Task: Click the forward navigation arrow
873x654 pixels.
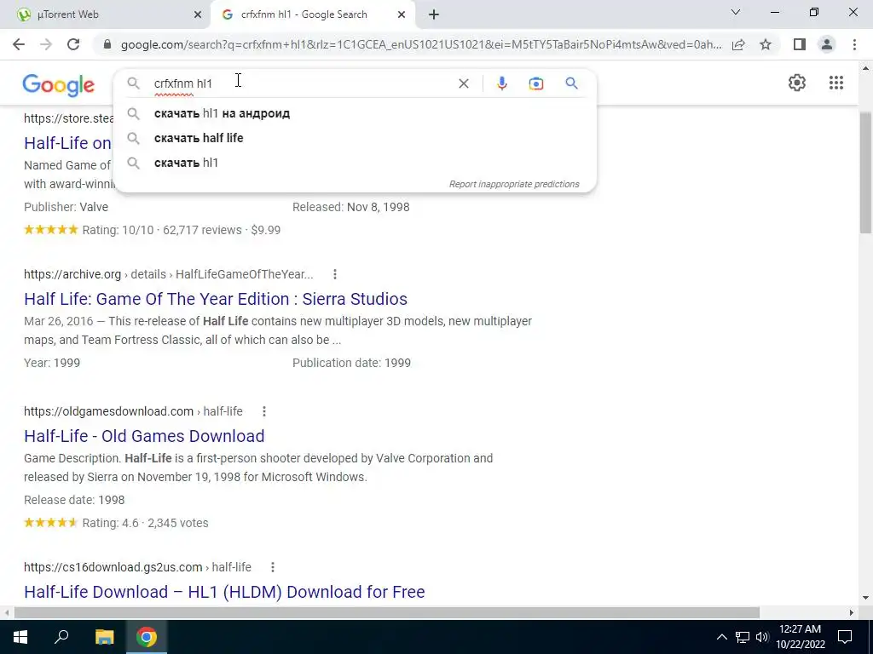Action: pos(46,44)
